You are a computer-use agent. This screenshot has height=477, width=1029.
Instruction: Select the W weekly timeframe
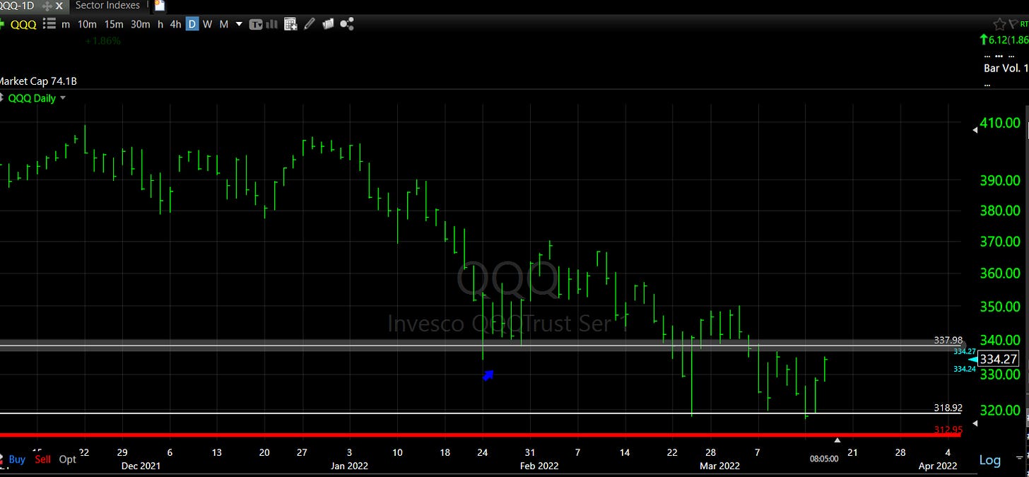point(207,24)
